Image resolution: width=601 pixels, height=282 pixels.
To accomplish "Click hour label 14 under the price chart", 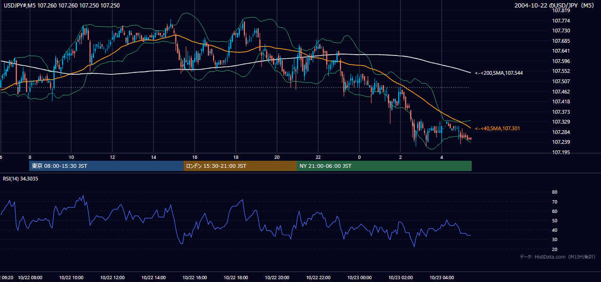I will tap(154, 157).
